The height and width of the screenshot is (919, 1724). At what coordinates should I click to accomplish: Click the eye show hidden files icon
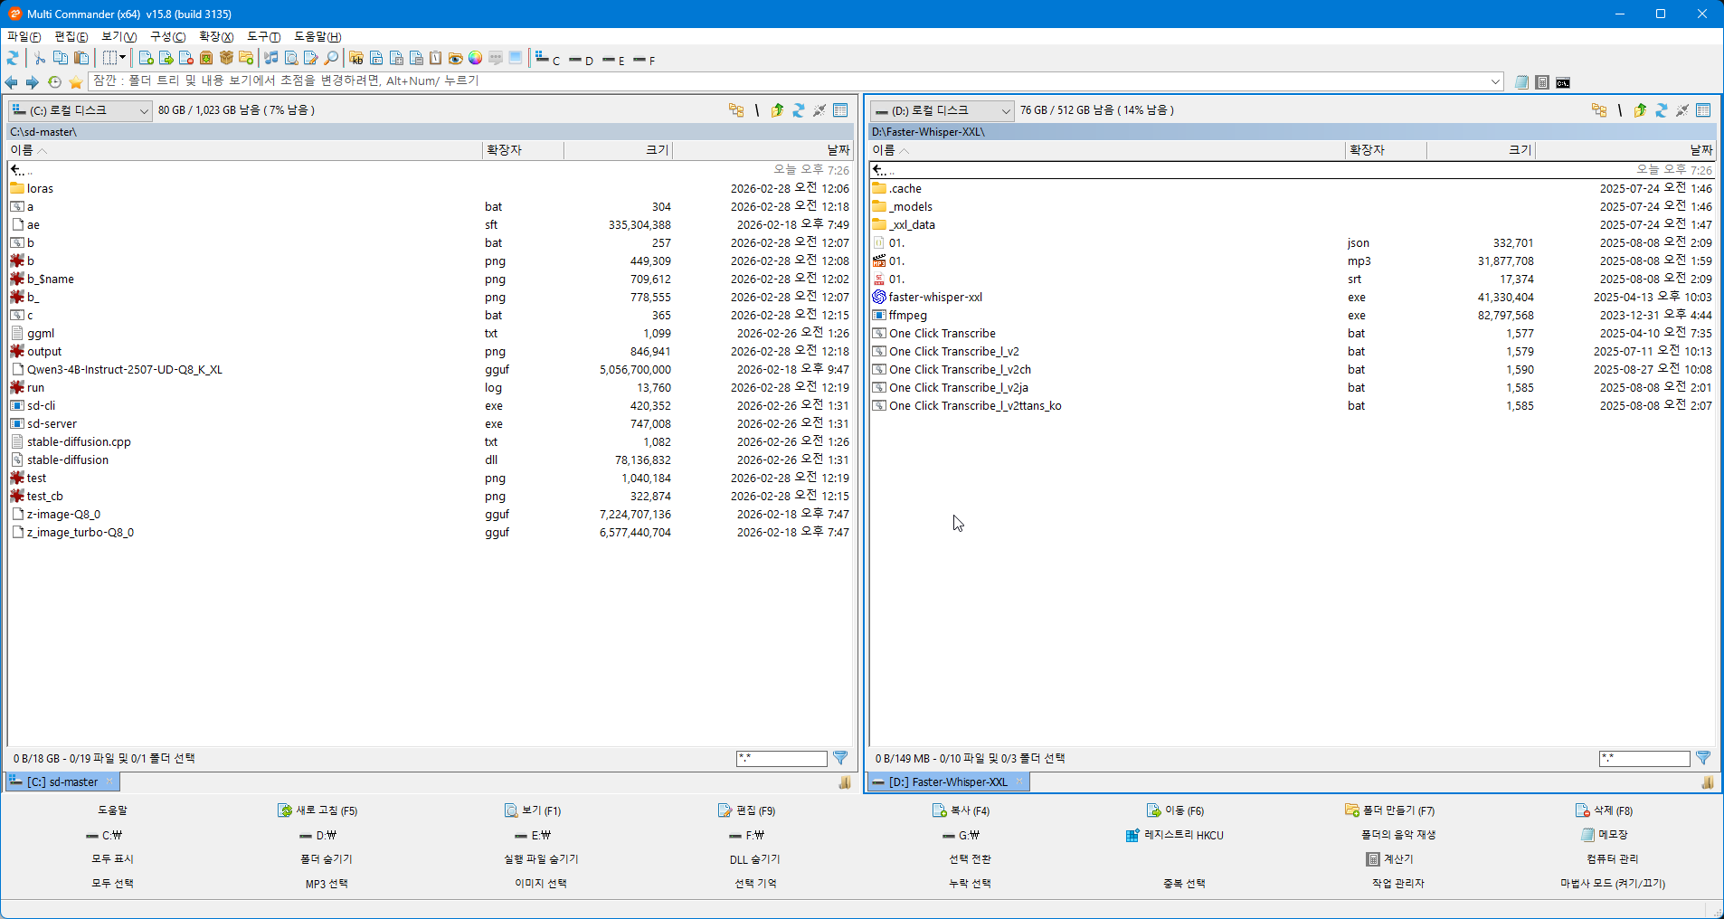click(456, 58)
